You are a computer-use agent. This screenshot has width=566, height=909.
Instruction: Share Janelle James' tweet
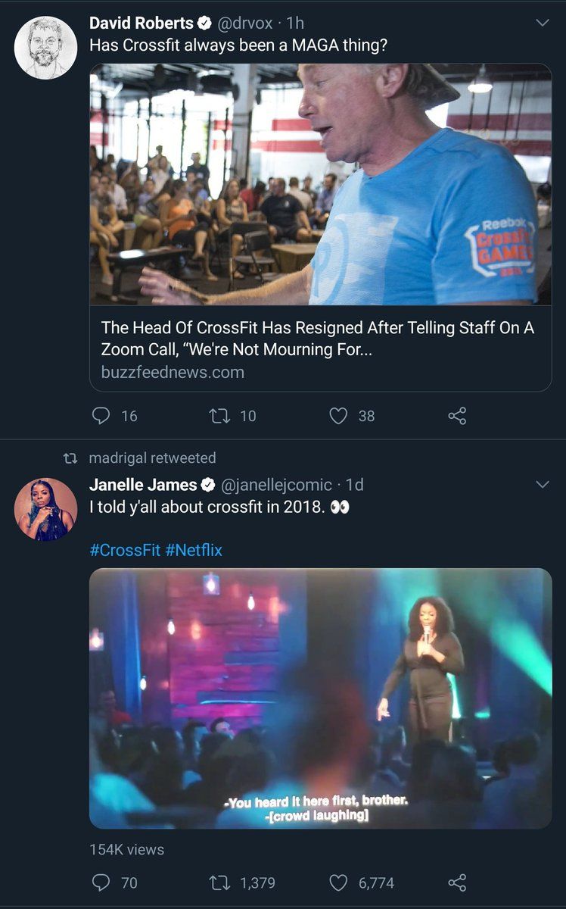457,882
